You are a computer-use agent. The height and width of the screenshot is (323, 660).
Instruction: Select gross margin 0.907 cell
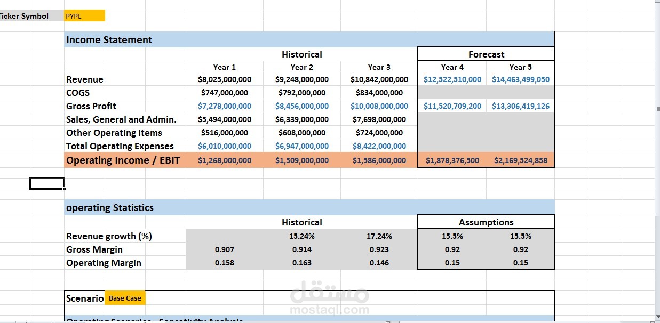pos(225,249)
